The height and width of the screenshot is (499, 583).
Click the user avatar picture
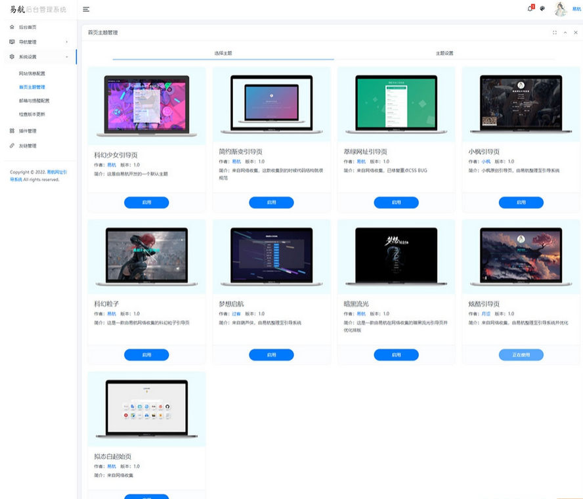(561, 9)
